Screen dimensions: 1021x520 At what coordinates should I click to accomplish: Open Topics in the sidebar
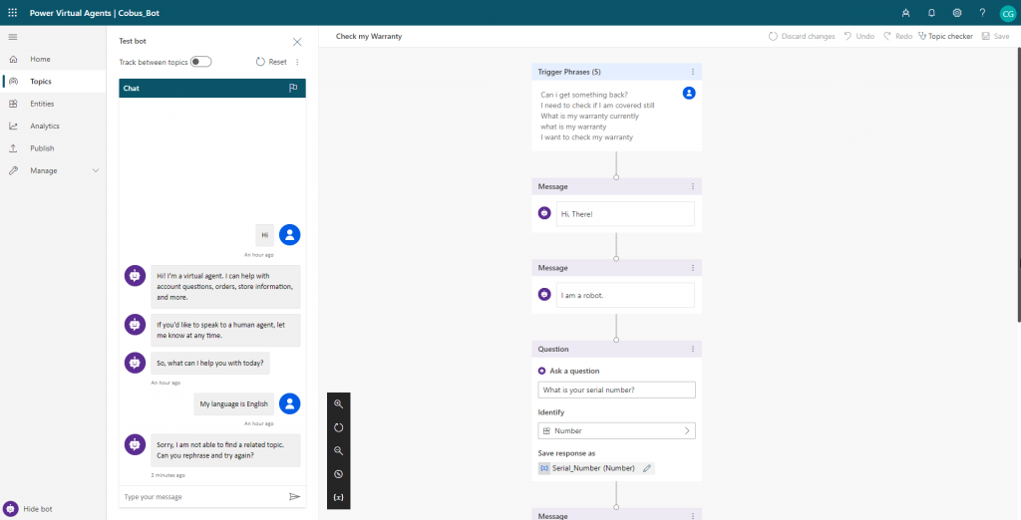53,82
